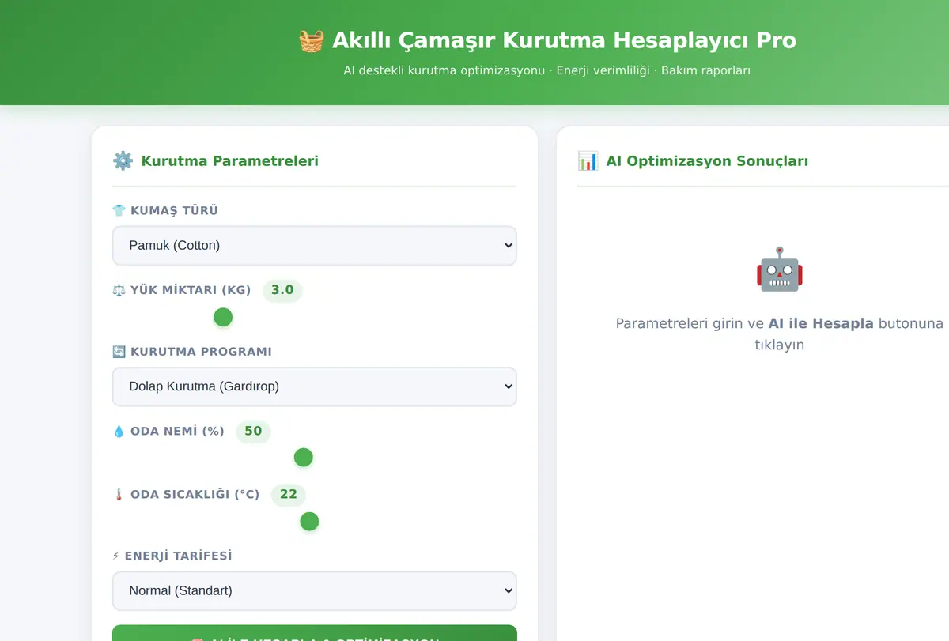Image resolution: width=949 pixels, height=641 pixels.
Task: Click the scale icon next to Yük Miktarı
Action: pyautogui.click(x=119, y=290)
